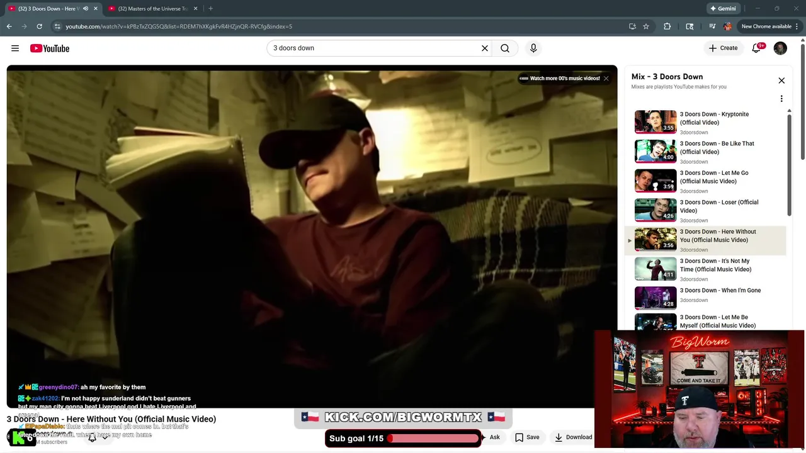Open Chrome three-dot menu

(797, 26)
